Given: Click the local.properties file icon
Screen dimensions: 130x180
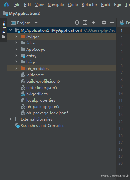Looking at the screenshot, I should click(x=23, y=100).
